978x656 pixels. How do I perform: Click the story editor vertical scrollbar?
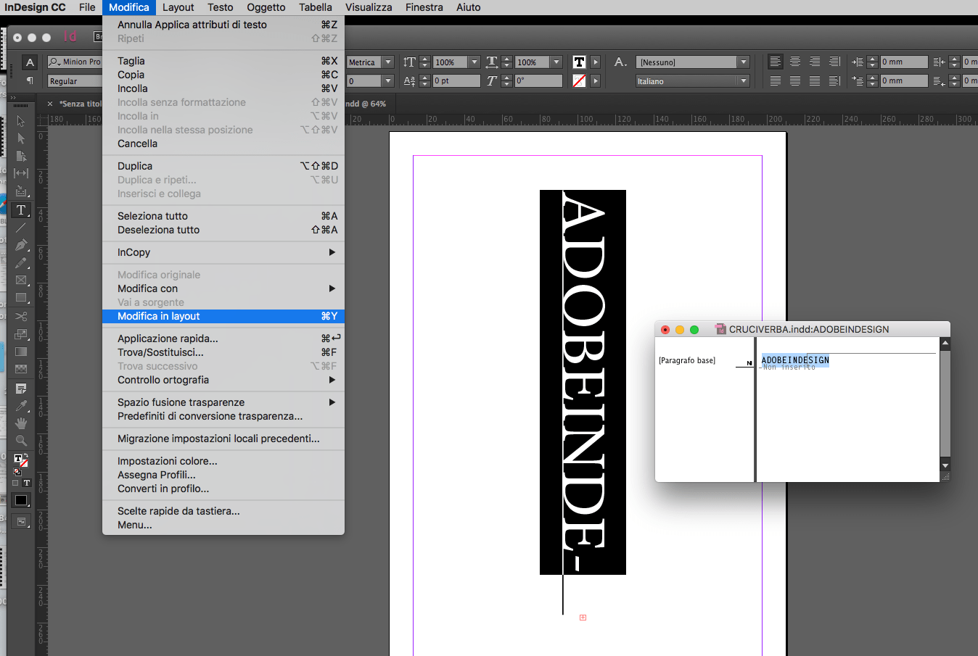[x=945, y=404]
